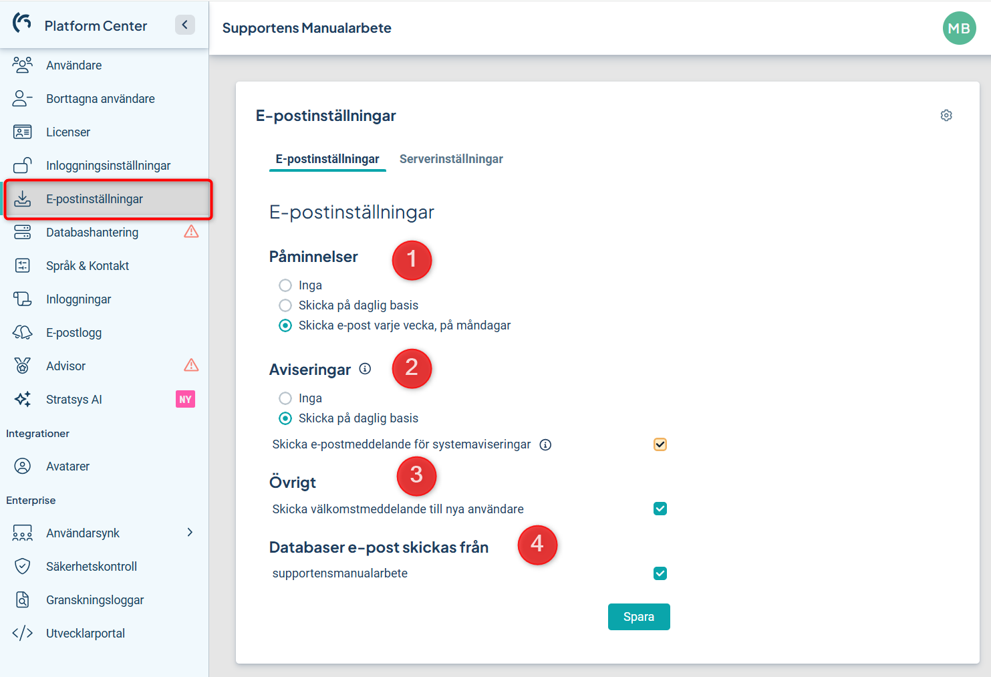The width and height of the screenshot is (991, 677).
Task: Open the Utvecklarportal code icon
Action: click(22, 633)
